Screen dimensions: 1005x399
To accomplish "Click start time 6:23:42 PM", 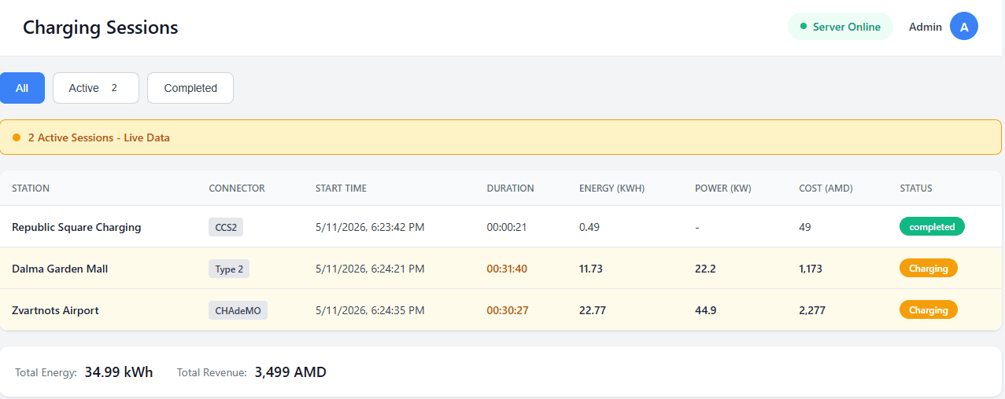I will [x=370, y=227].
